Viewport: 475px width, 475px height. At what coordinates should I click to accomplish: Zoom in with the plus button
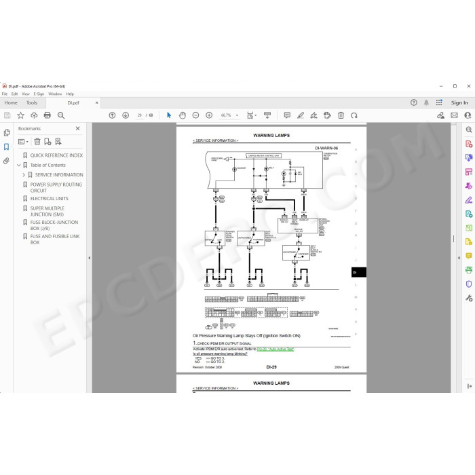[209, 115]
